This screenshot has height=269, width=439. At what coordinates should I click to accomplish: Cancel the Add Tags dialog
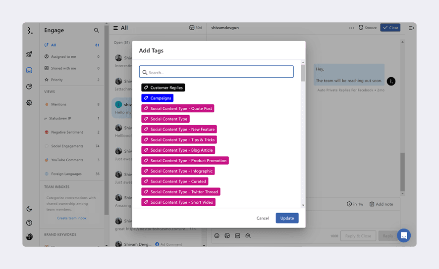[263, 218]
